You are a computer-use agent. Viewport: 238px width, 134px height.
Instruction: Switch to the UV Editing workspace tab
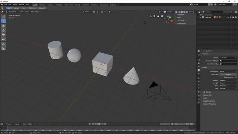pyautogui.click(x=59, y=5)
